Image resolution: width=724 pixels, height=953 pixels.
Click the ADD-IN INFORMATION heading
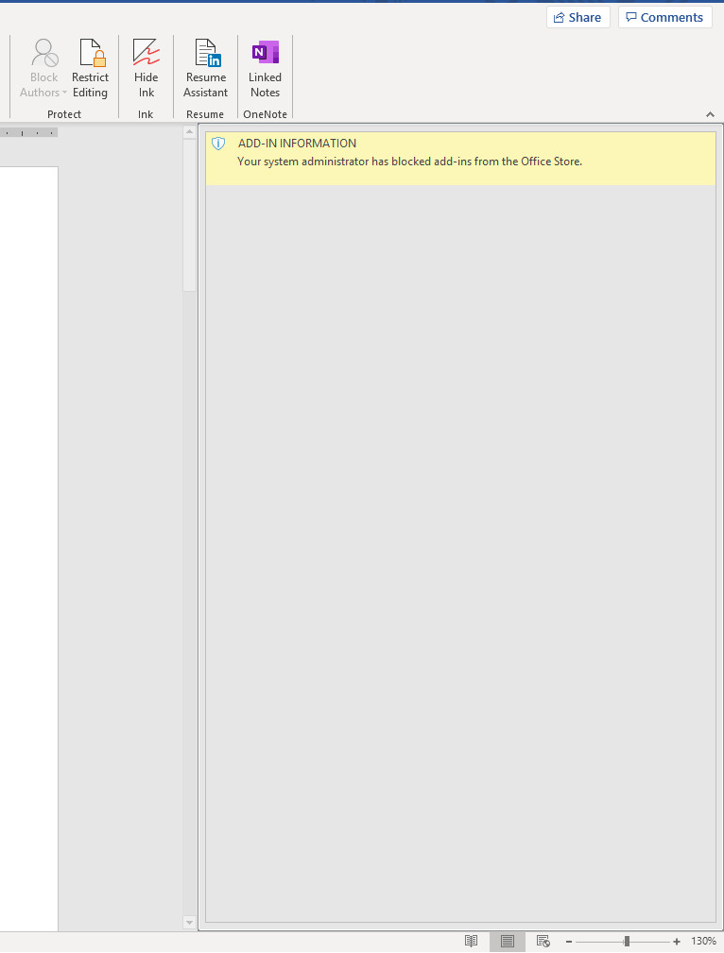(x=297, y=144)
